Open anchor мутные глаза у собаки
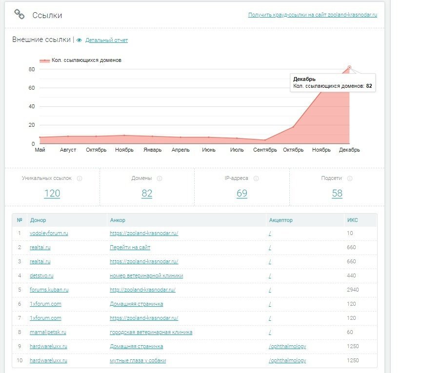Image resolution: width=423 pixels, height=373 pixels. (138, 361)
